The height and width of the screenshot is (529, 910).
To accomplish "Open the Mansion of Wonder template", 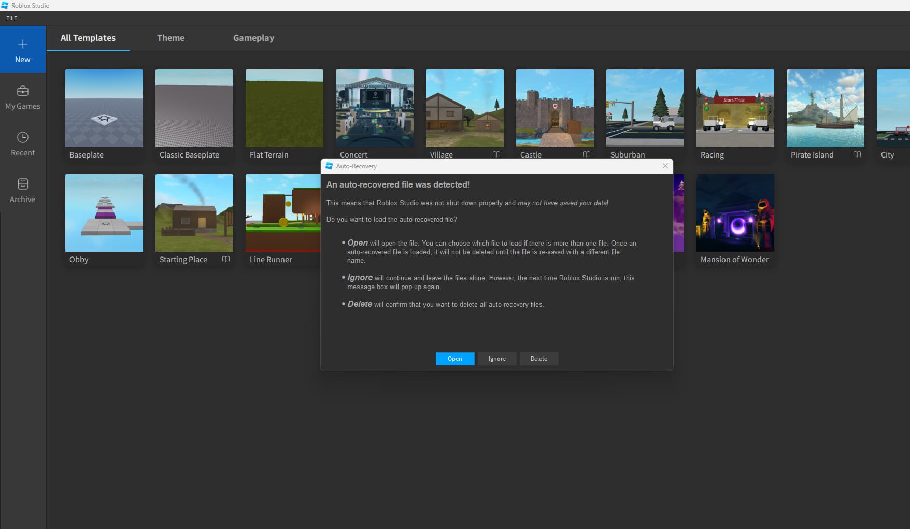I will (735, 213).
